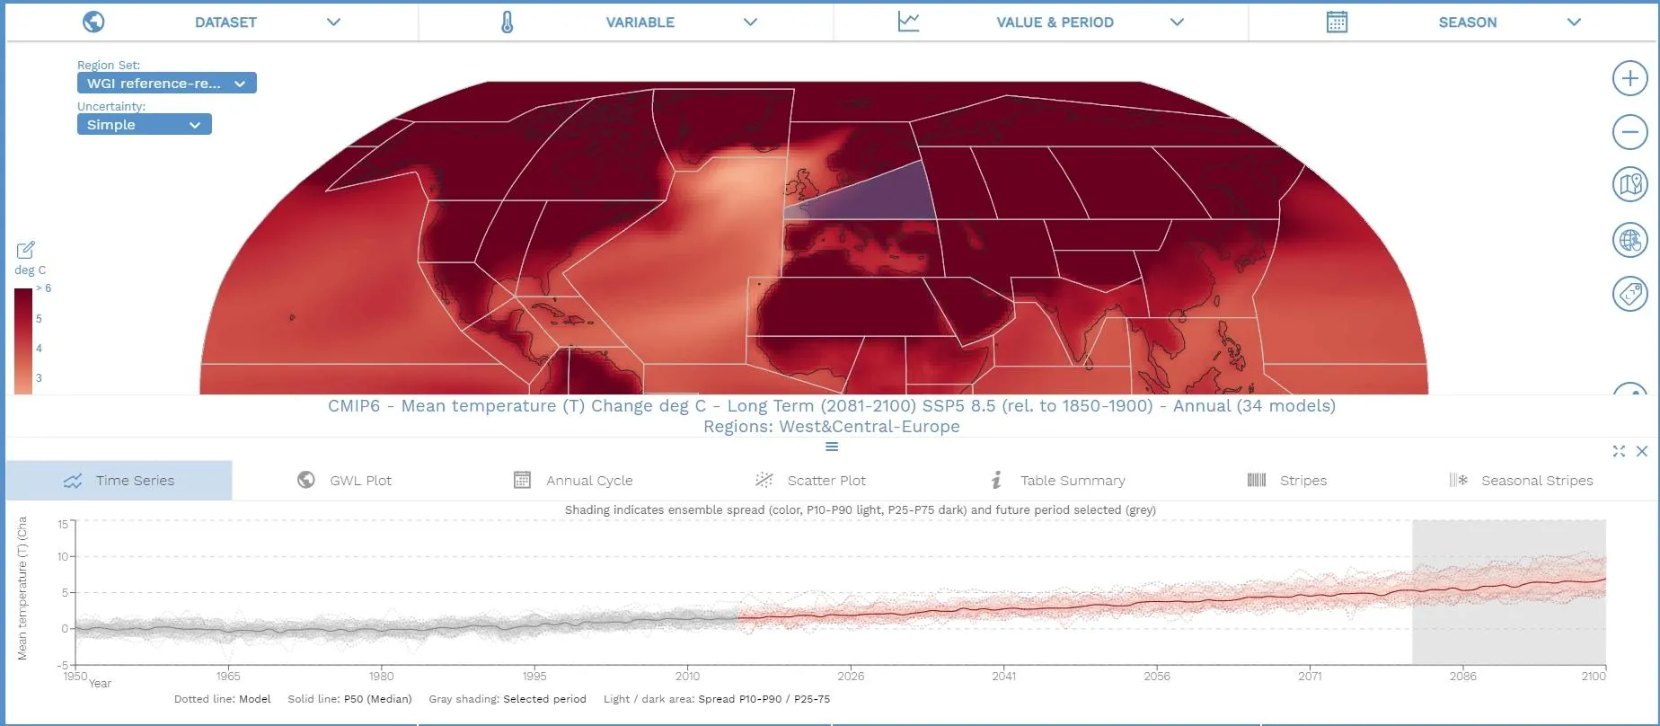This screenshot has height=726, width=1660.
Task: Click the tag label icon on right
Action: click(x=1629, y=294)
